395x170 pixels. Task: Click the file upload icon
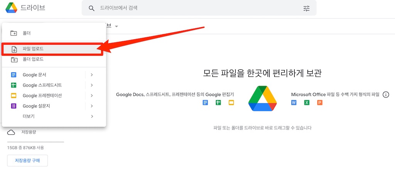[14, 49]
